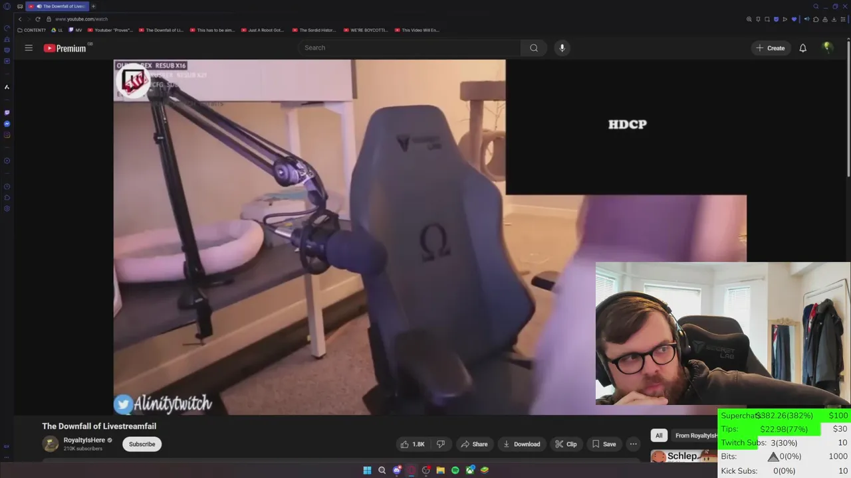Toggle the ad blocker shield

point(776,19)
